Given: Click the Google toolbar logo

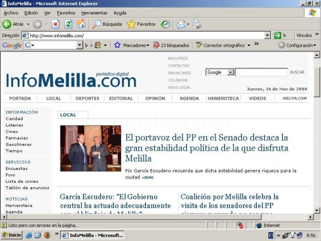Looking at the screenshot, I should (12, 45).
